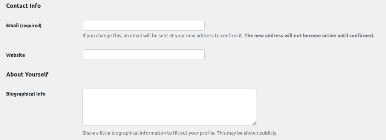Viewport: 386px width, 140px height.
Task: Click the word '(required)' beside Email
Action: tap(31, 25)
